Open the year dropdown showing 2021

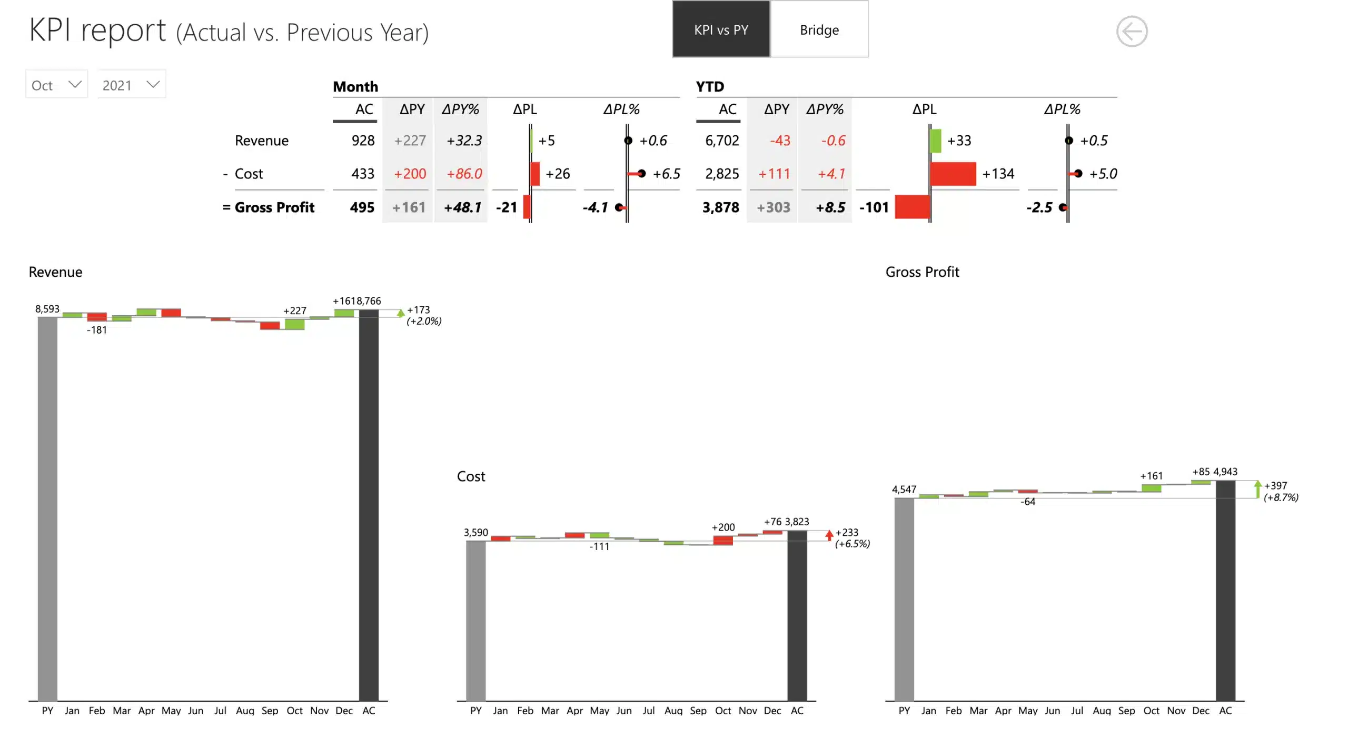(x=130, y=84)
